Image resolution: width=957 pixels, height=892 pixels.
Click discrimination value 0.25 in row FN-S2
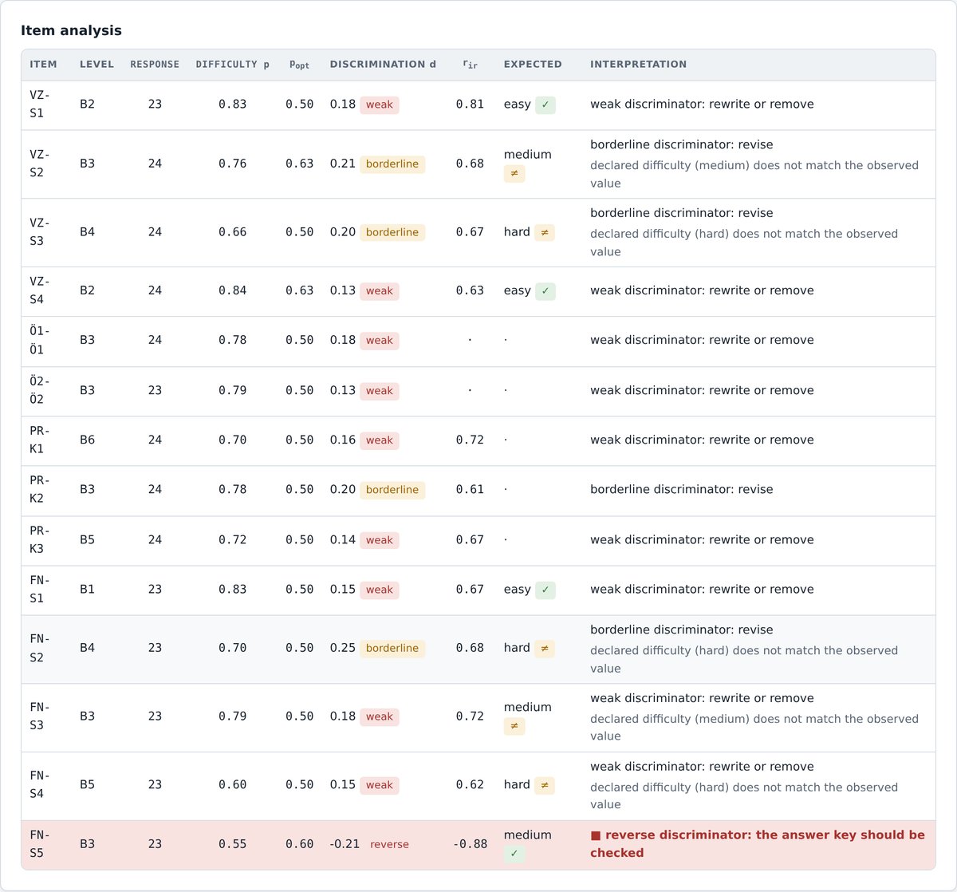[343, 649]
